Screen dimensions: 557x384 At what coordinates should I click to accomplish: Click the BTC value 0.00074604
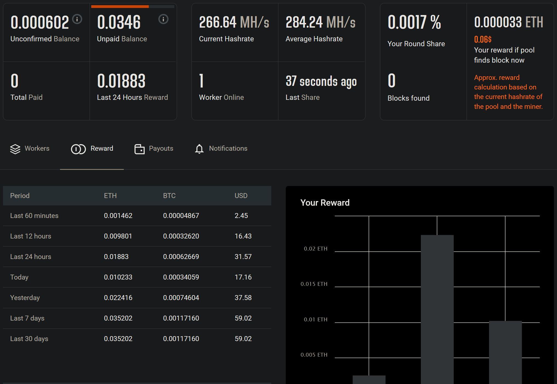tap(181, 298)
